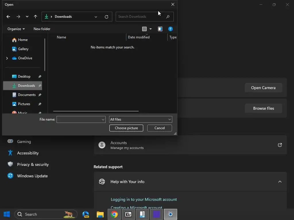Open 7-Zip from the taskbar
294x220 pixels.
pyautogui.click(x=128, y=214)
